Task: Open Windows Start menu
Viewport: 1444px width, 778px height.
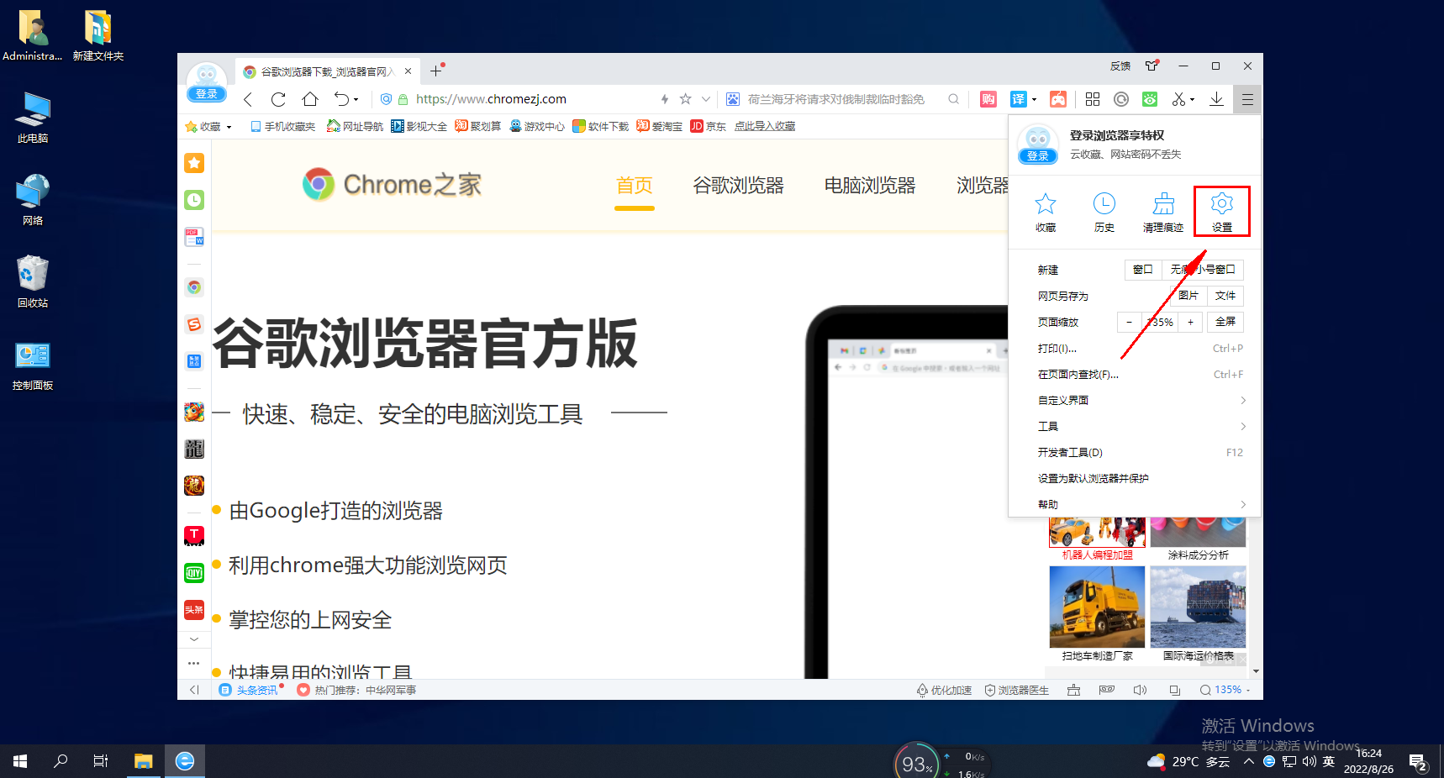Action: (20, 761)
